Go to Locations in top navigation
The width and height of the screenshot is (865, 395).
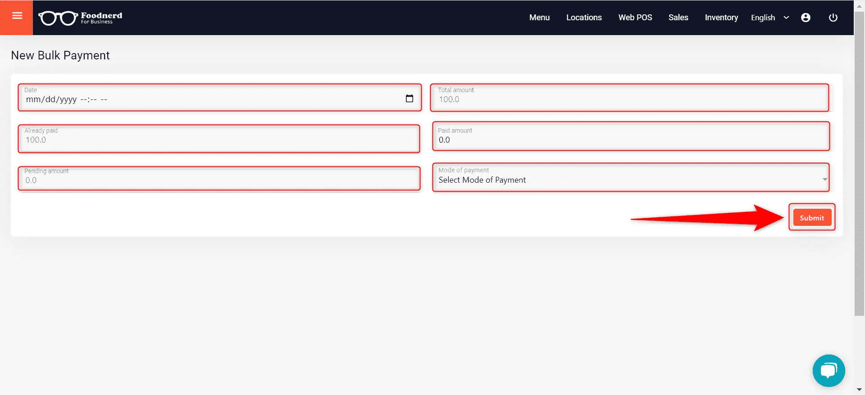pyautogui.click(x=584, y=18)
